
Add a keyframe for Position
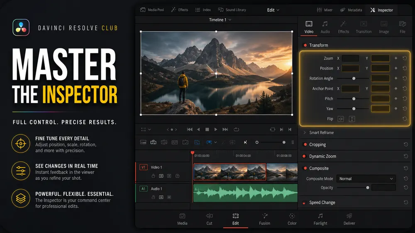(x=396, y=68)
